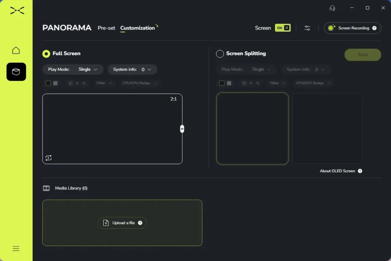
Task: Expand the Full Screen System info dropdown
Action: click(132, 69)
